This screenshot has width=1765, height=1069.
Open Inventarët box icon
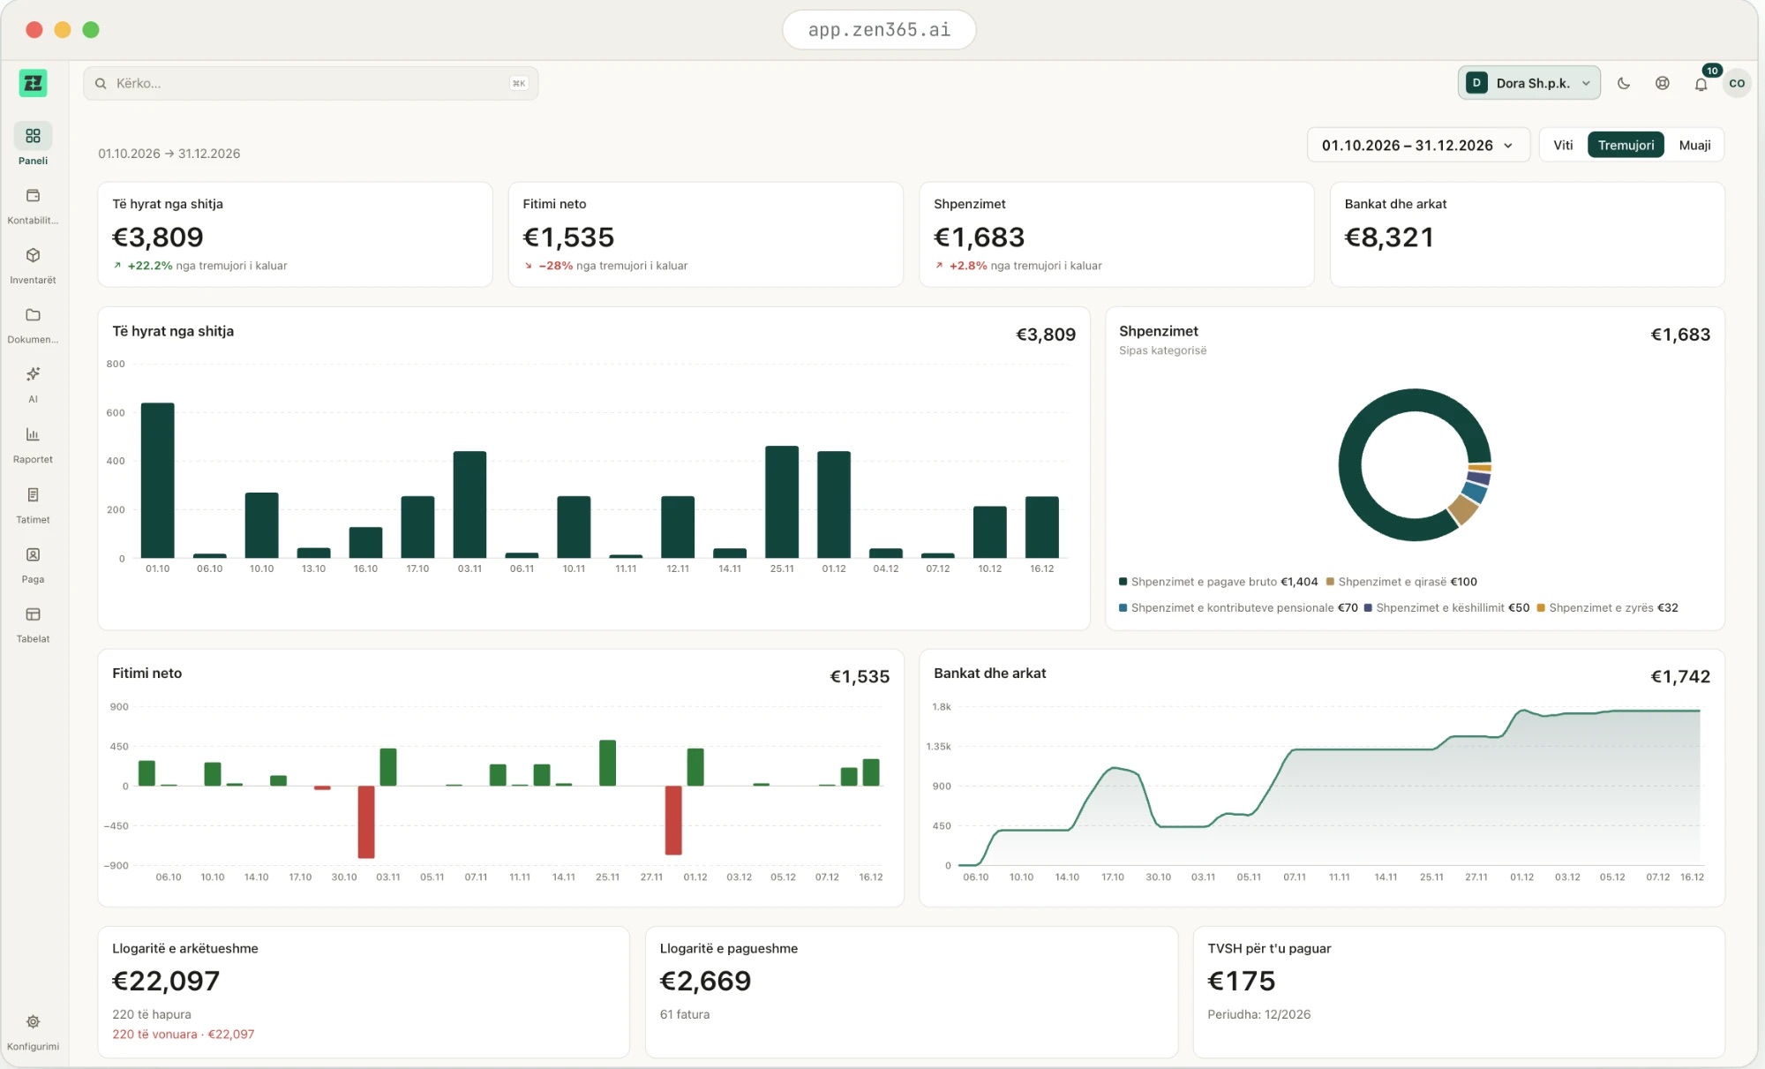pos(33,255)
